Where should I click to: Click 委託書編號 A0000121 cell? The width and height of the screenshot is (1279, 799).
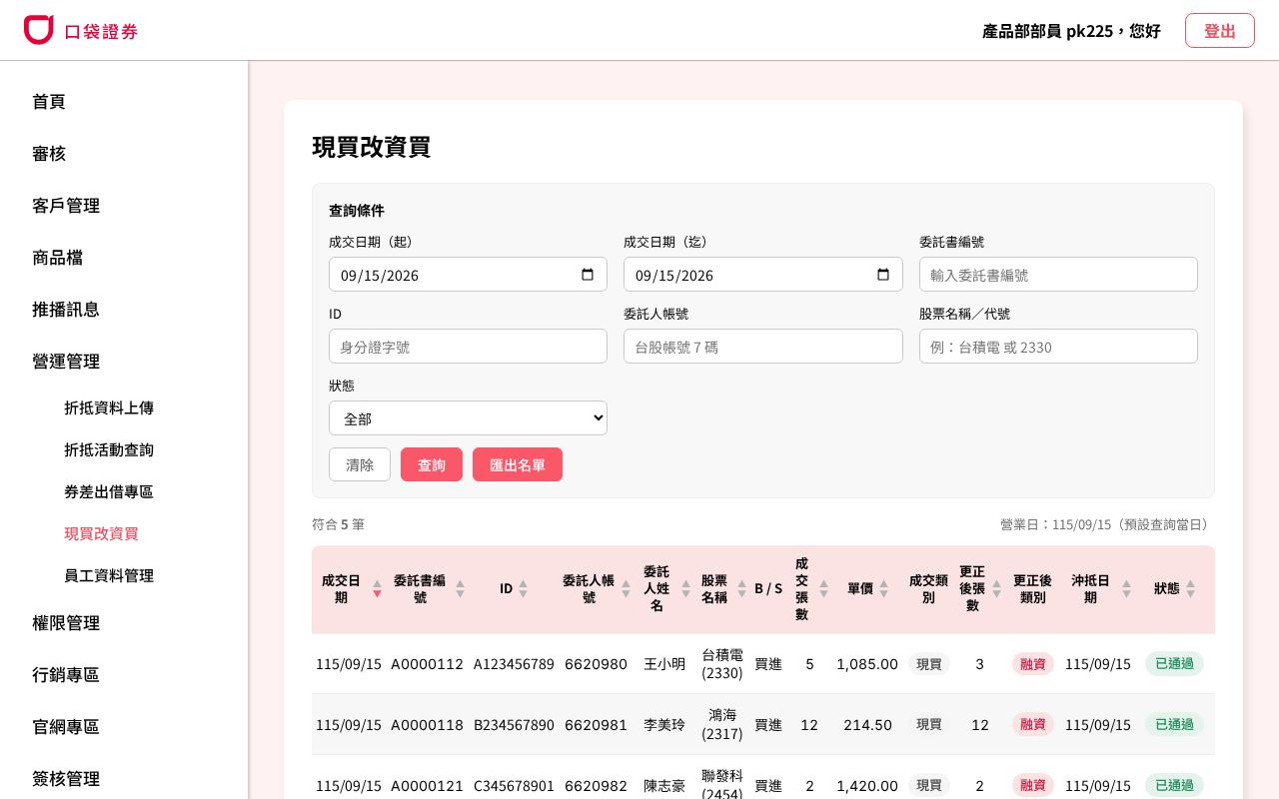427,785
